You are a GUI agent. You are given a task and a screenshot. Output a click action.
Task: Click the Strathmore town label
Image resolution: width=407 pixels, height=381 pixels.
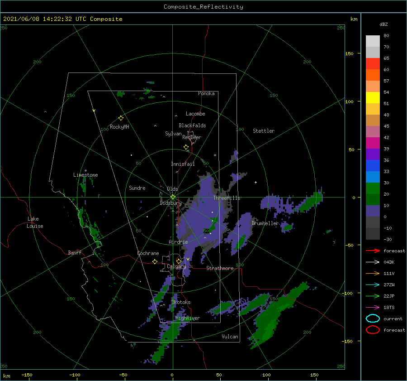click(x=220, y=268)
